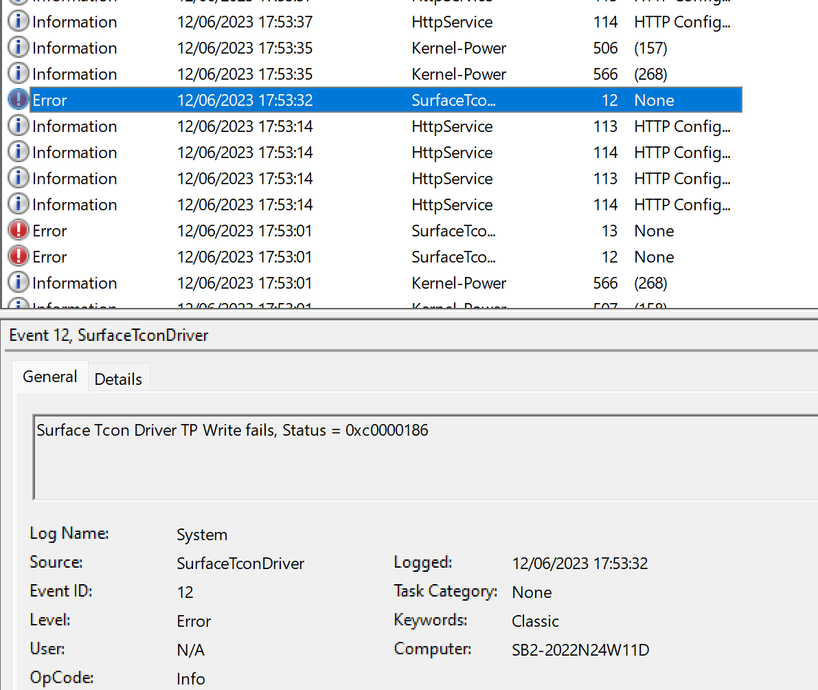Click the red error icon on Event 12 at 17:53:01
This screenshot has width=818, height=690.
(18, 256)
